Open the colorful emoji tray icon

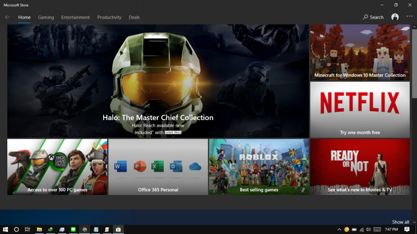point(347,229)
